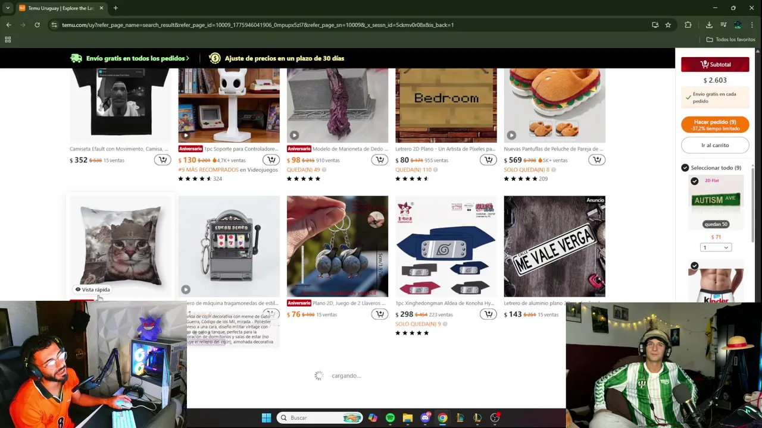Open File Explorer from the taskbar
This screenshot has height=428, width=762.
pyautogui.click(x=407, y=418)
